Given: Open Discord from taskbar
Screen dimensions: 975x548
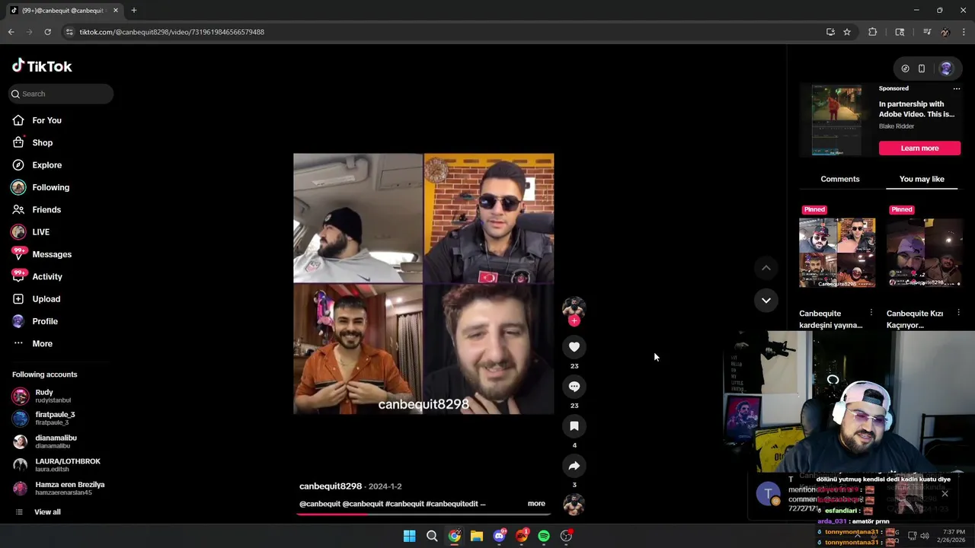Looking at the screenshot, I should pos(499,536).
